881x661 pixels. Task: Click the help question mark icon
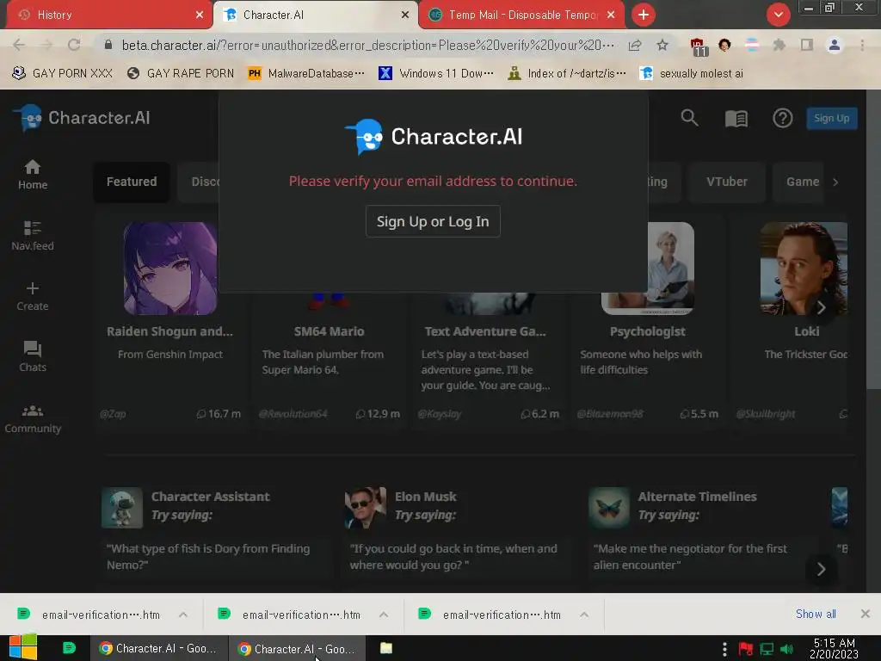[783, 118]
